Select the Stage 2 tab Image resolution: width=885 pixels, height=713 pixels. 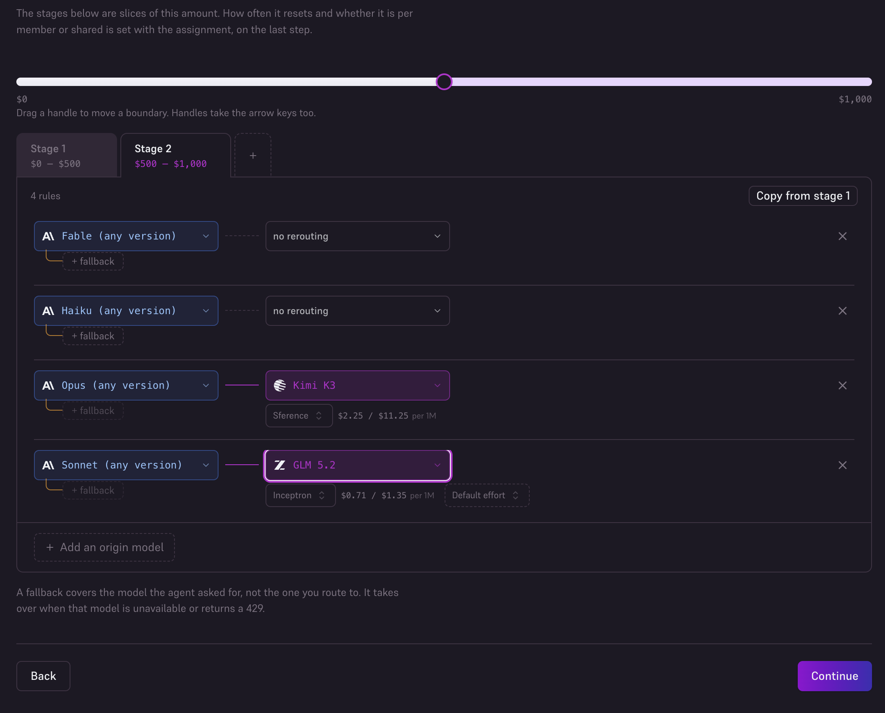click(x=176, y=156)
